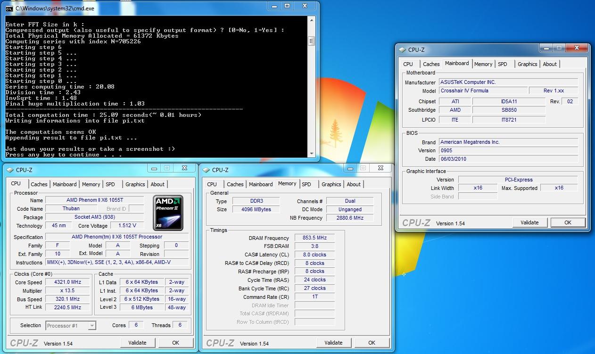Image resolution: width=595 pixels, height=354 pixels.
Task: Open the Processor #1 selection dropdown
Action: pos(71,325)
